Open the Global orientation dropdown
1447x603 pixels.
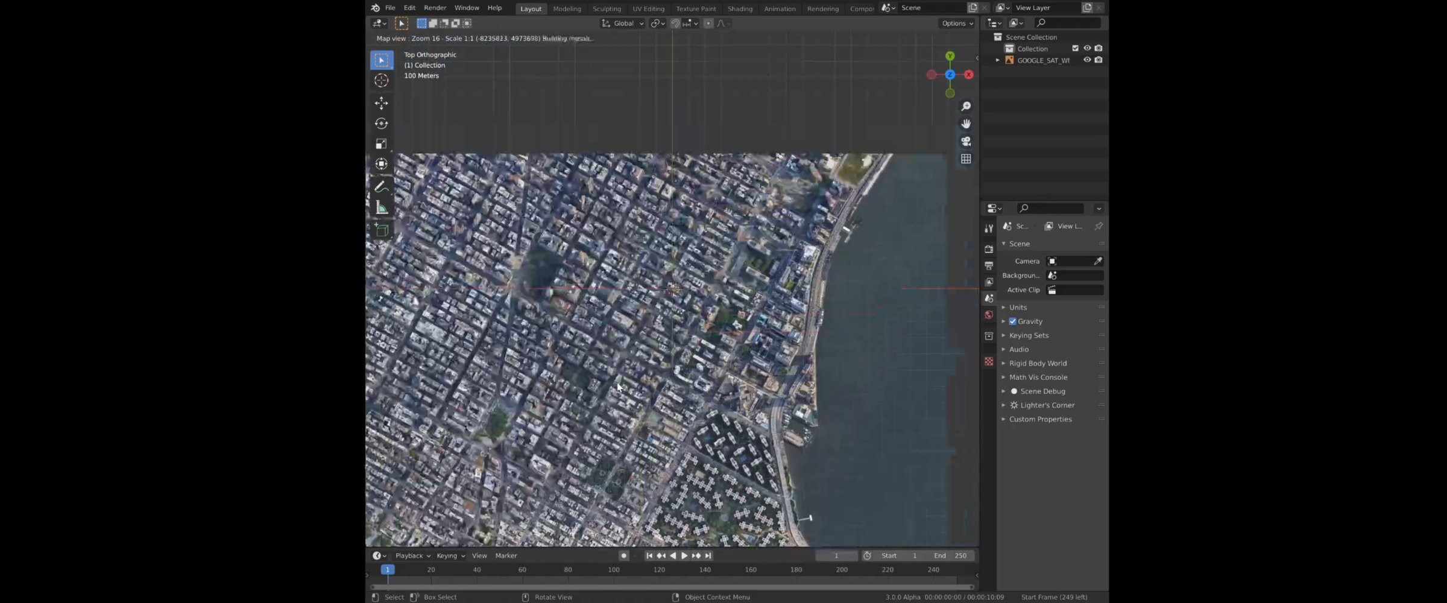(x=623, y=24)
